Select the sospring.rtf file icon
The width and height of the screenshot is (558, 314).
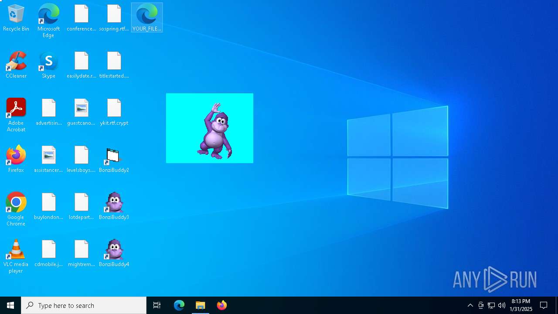coord(114,18)
